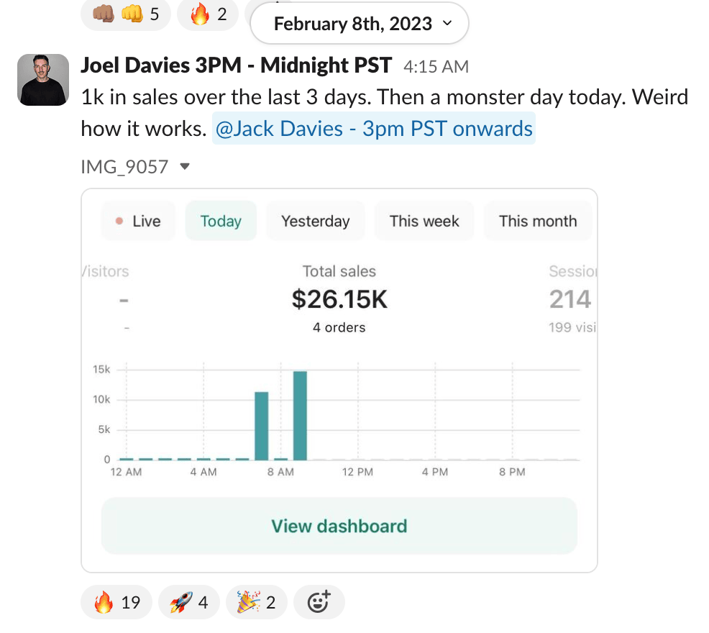This screenshot has width=709, height=633.
Task: Click the fire reaction with 19 count
Action: tap(116, 602)
